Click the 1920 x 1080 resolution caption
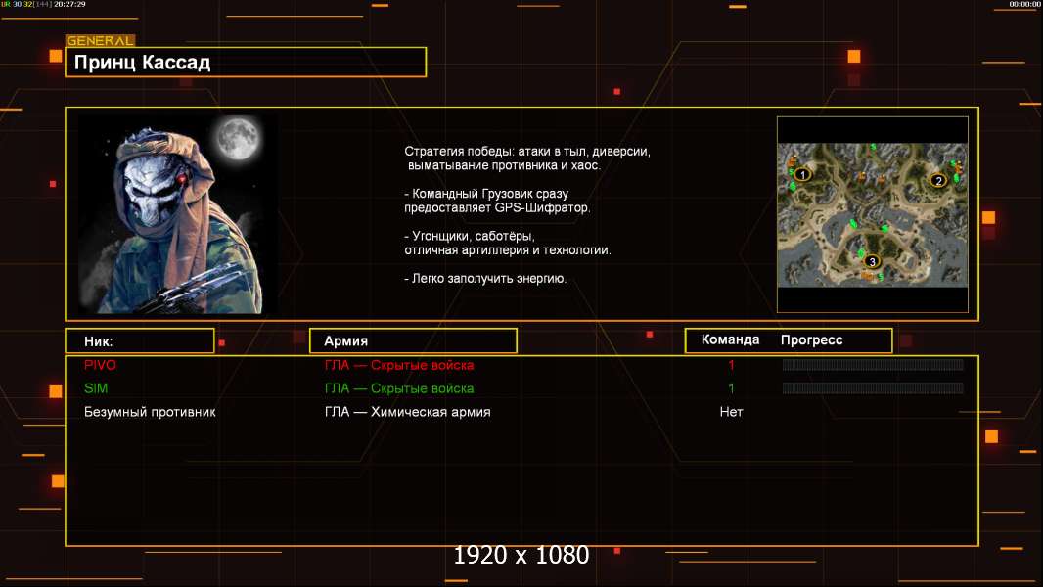Screen dimensions: 1043x587 pos(521,555)
